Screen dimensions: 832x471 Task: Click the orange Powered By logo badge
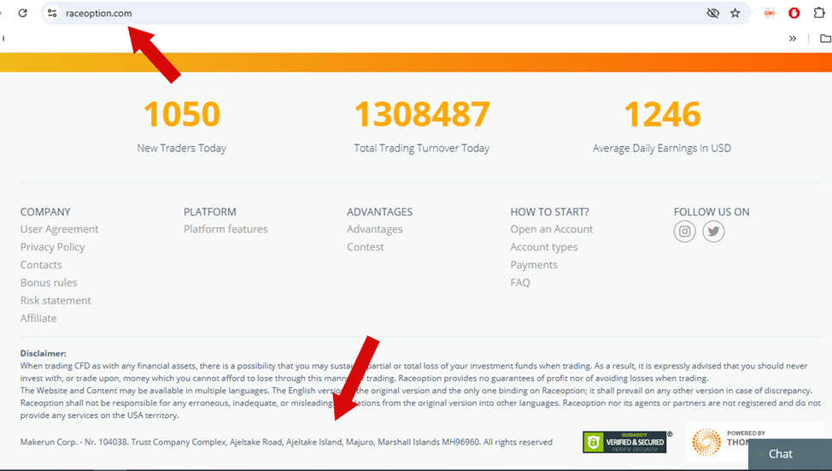719,442
